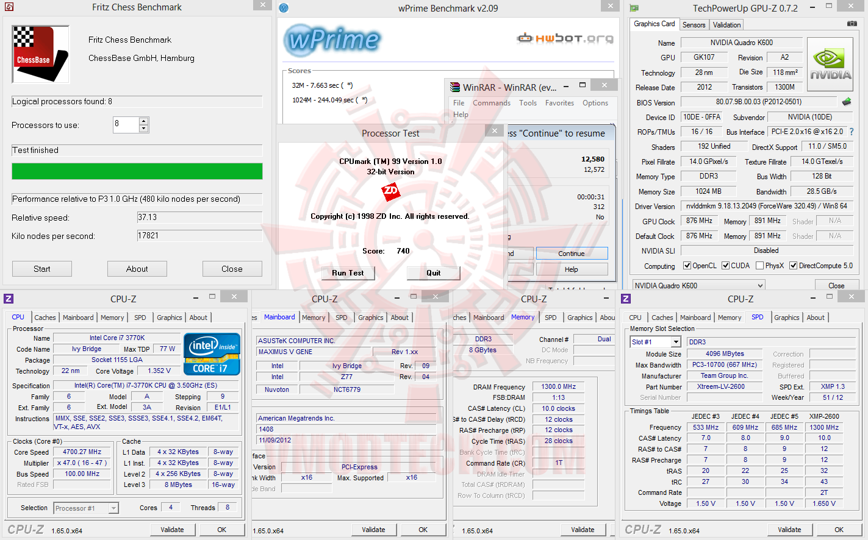Click the wPrime logo graphic
Viewport: 868px width, 540px height.
332,40
